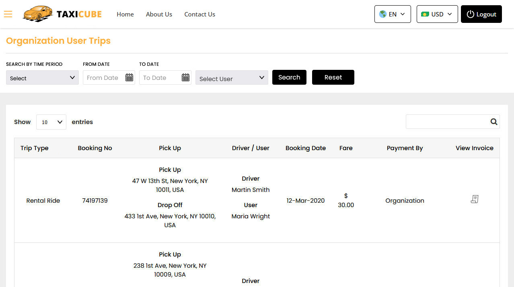Screen dimensions: 514x287
Task: Click the globe flag icon next to EN
Action: [382, 14]
